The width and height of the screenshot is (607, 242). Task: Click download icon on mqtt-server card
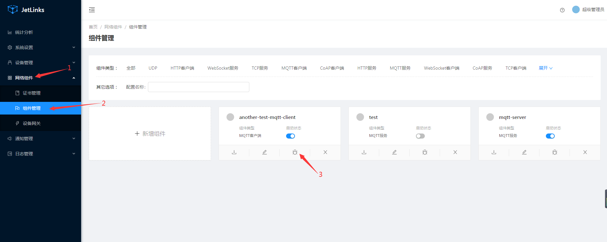[x=494, y=152]
